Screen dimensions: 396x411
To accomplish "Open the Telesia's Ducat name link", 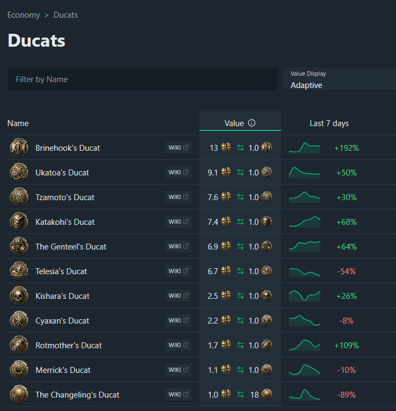I will 61,271.
